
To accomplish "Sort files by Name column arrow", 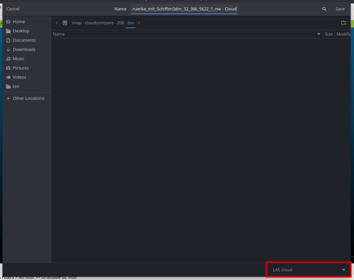I will click(318, 34).
